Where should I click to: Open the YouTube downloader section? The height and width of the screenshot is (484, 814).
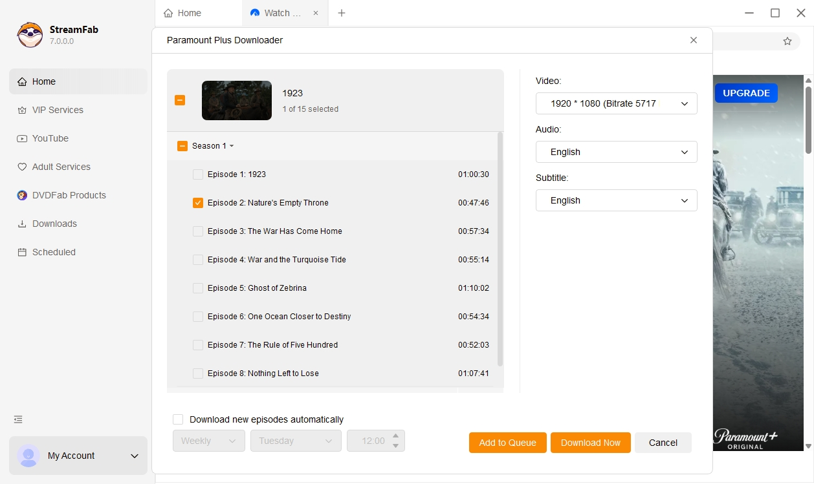coord(50,138)
